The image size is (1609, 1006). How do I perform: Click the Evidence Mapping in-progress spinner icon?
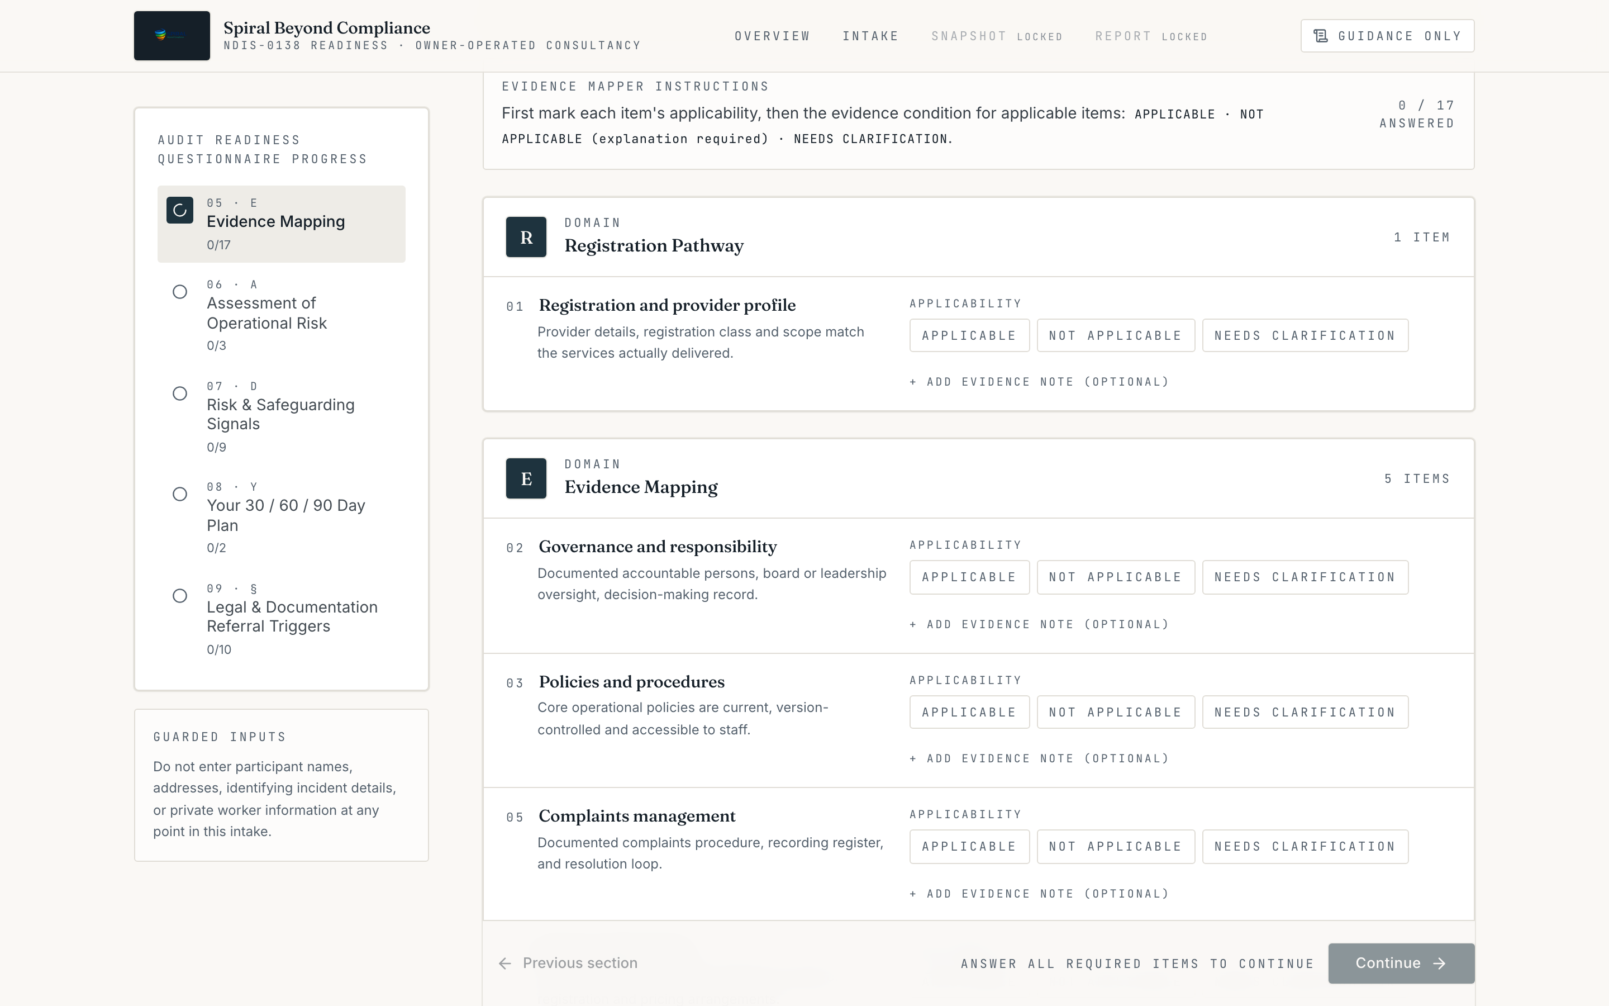click(x=179, y=210)
